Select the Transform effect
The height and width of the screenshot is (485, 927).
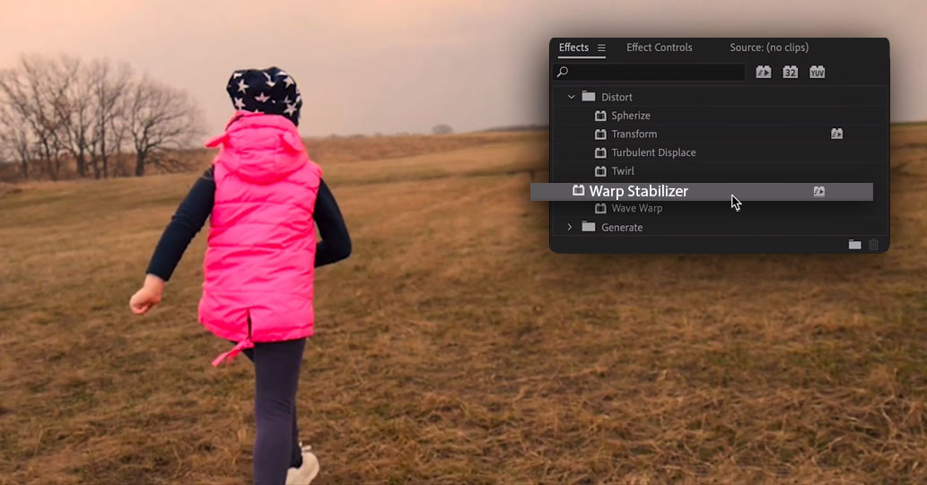pos(634,134)
